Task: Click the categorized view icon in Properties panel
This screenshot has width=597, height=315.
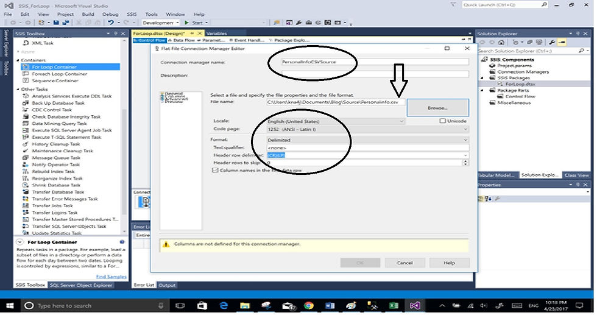Action: tap(481, 199)
